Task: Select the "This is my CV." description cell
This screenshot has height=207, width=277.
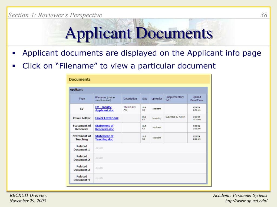Action: pos(131,109)
